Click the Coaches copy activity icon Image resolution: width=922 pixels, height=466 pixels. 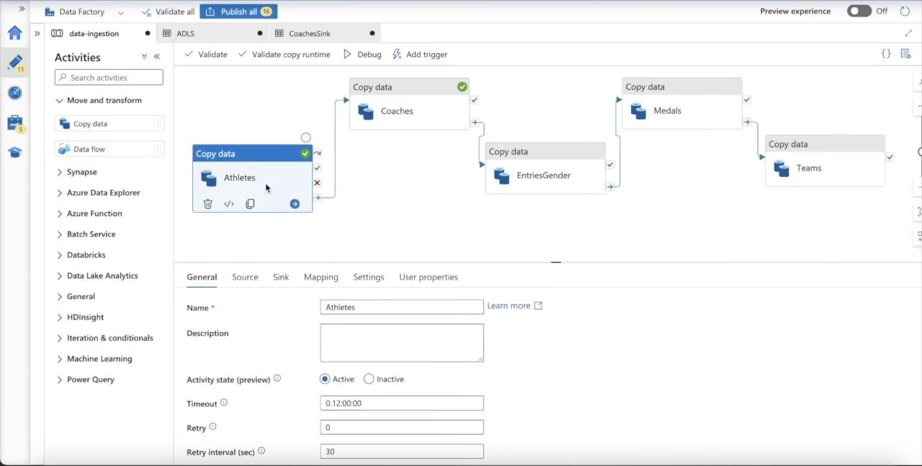(x=366, y=111)
